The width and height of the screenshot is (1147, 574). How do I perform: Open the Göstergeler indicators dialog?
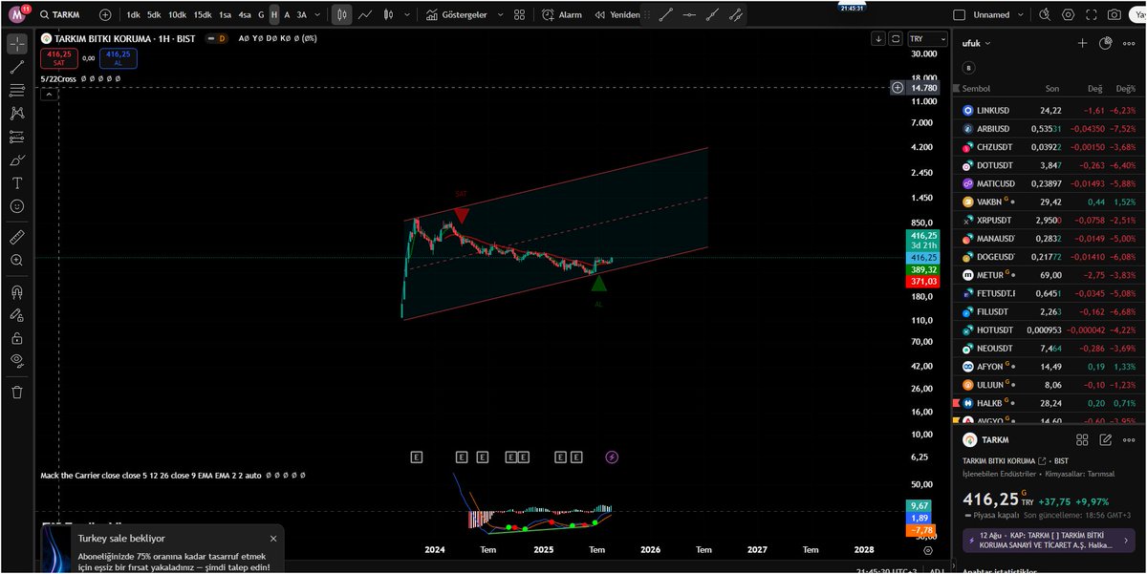455,15
